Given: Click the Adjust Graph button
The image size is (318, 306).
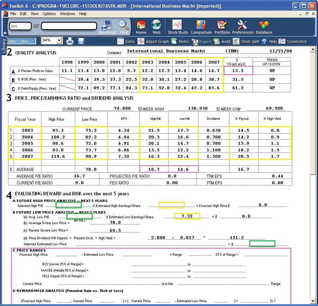Looking at the screenshot, I should point(153,41).
